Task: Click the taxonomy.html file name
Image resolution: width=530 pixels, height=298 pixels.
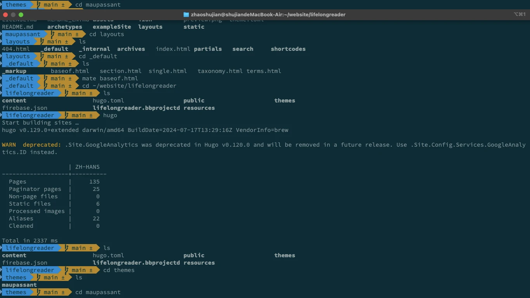Action: (x=220, y=71)
